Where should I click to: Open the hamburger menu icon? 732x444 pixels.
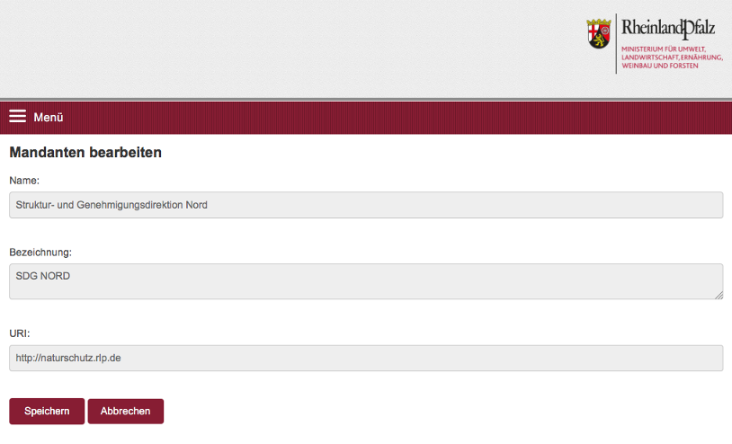pos(18,117)
